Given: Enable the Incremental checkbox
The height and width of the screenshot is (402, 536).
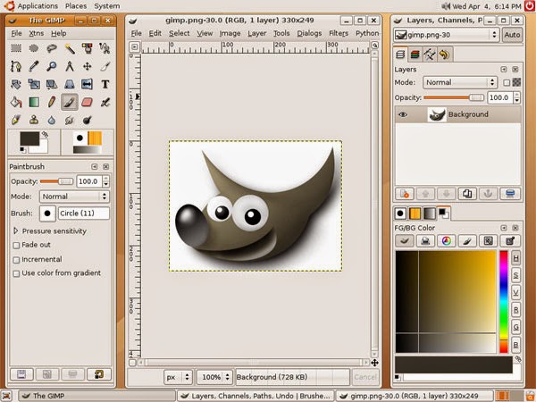Looking at the screenshot, I should (16, 260).
